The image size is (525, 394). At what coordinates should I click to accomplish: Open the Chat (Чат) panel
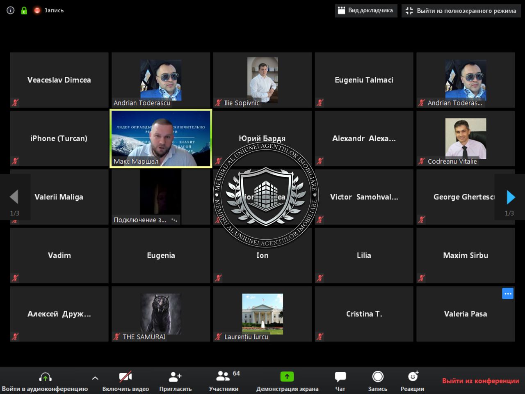point(340,381)
